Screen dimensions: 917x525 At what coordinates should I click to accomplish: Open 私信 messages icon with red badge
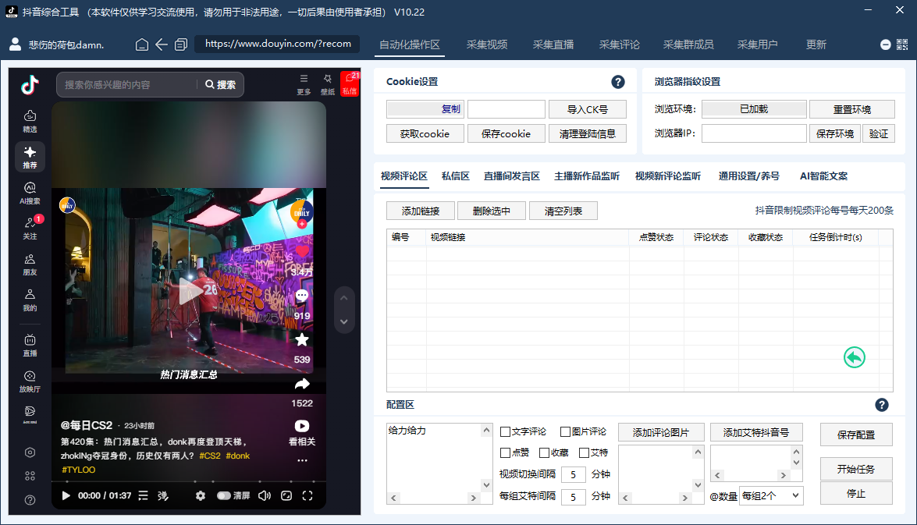pyautogui.click(x=349, y=83)
